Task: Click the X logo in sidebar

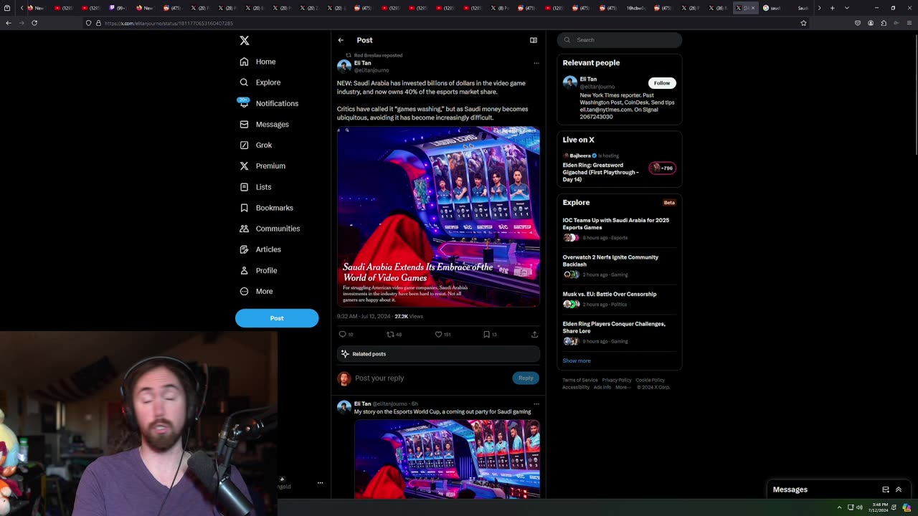Action: click(x=245, y=41)
